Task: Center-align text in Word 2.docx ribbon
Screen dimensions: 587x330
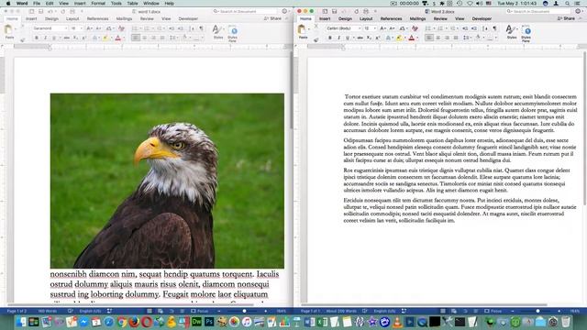Action: (438, 38)
